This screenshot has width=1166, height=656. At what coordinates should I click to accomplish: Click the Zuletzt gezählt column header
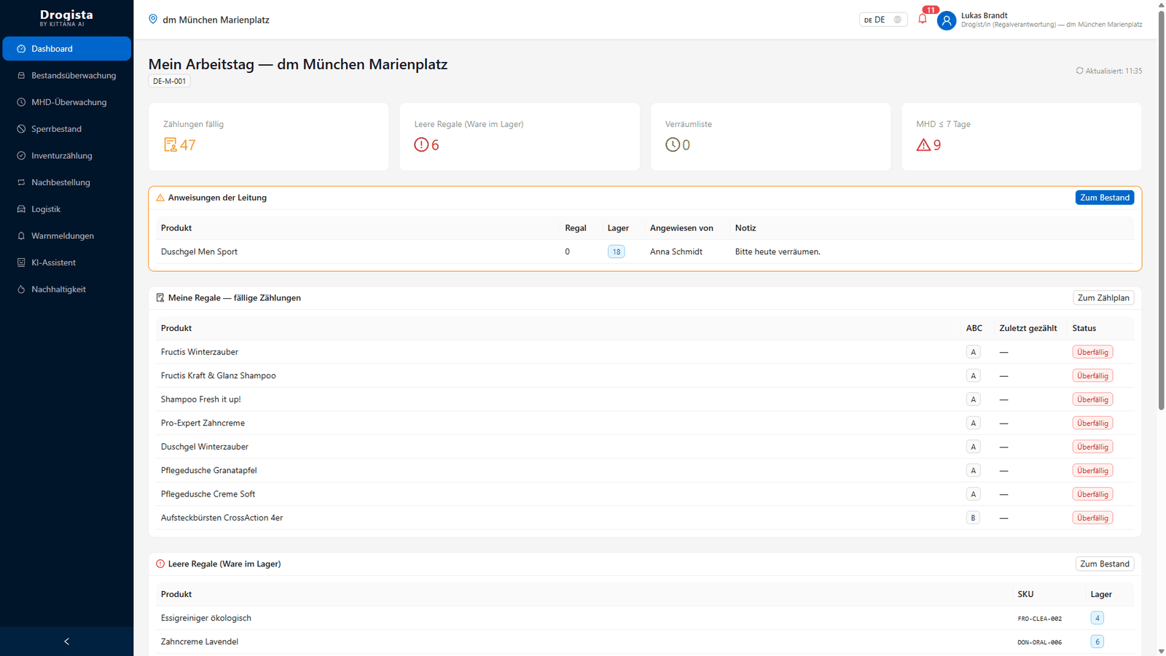tap(1028, 328)
